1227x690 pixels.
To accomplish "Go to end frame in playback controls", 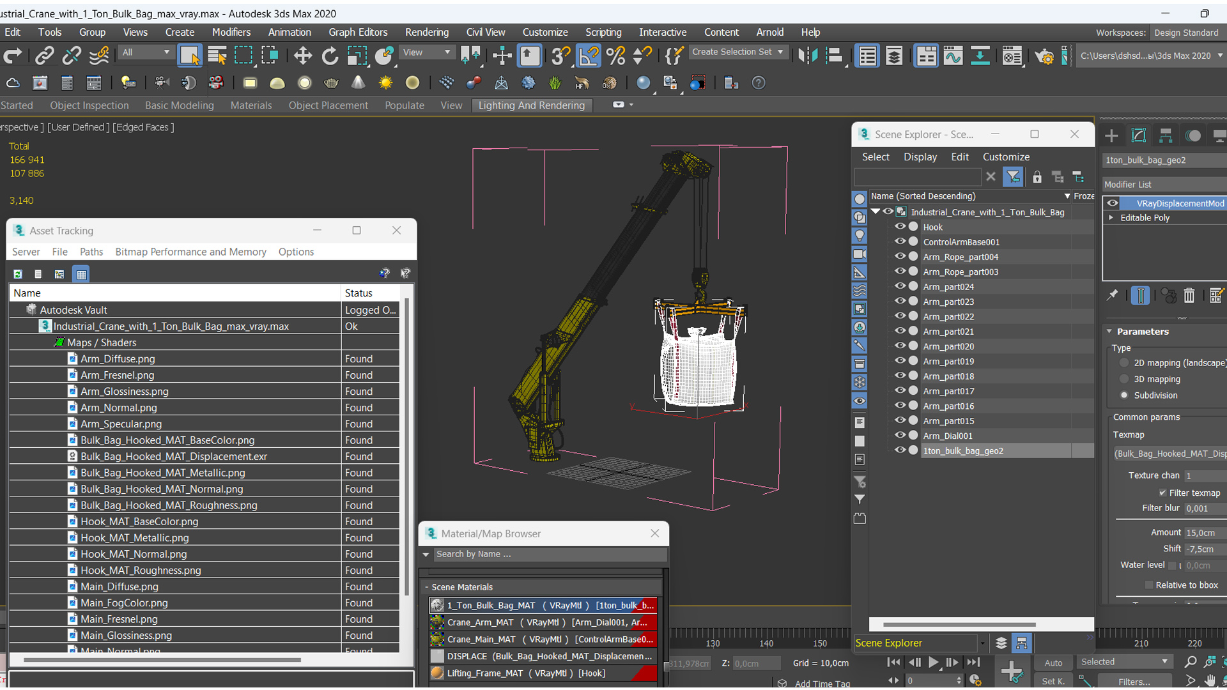I will [x=973, y=663].
